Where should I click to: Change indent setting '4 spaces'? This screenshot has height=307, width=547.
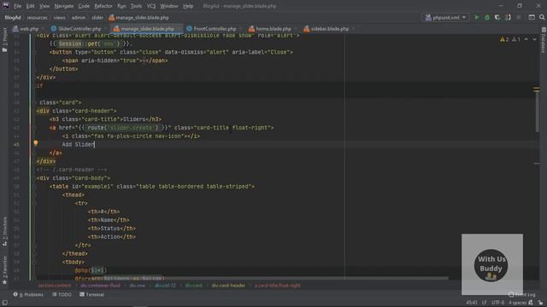517,303
